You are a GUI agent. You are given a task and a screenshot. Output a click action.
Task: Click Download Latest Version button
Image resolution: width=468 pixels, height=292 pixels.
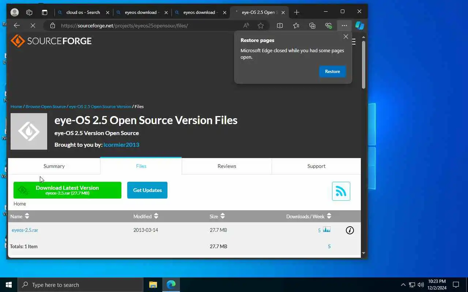[67, 190]
